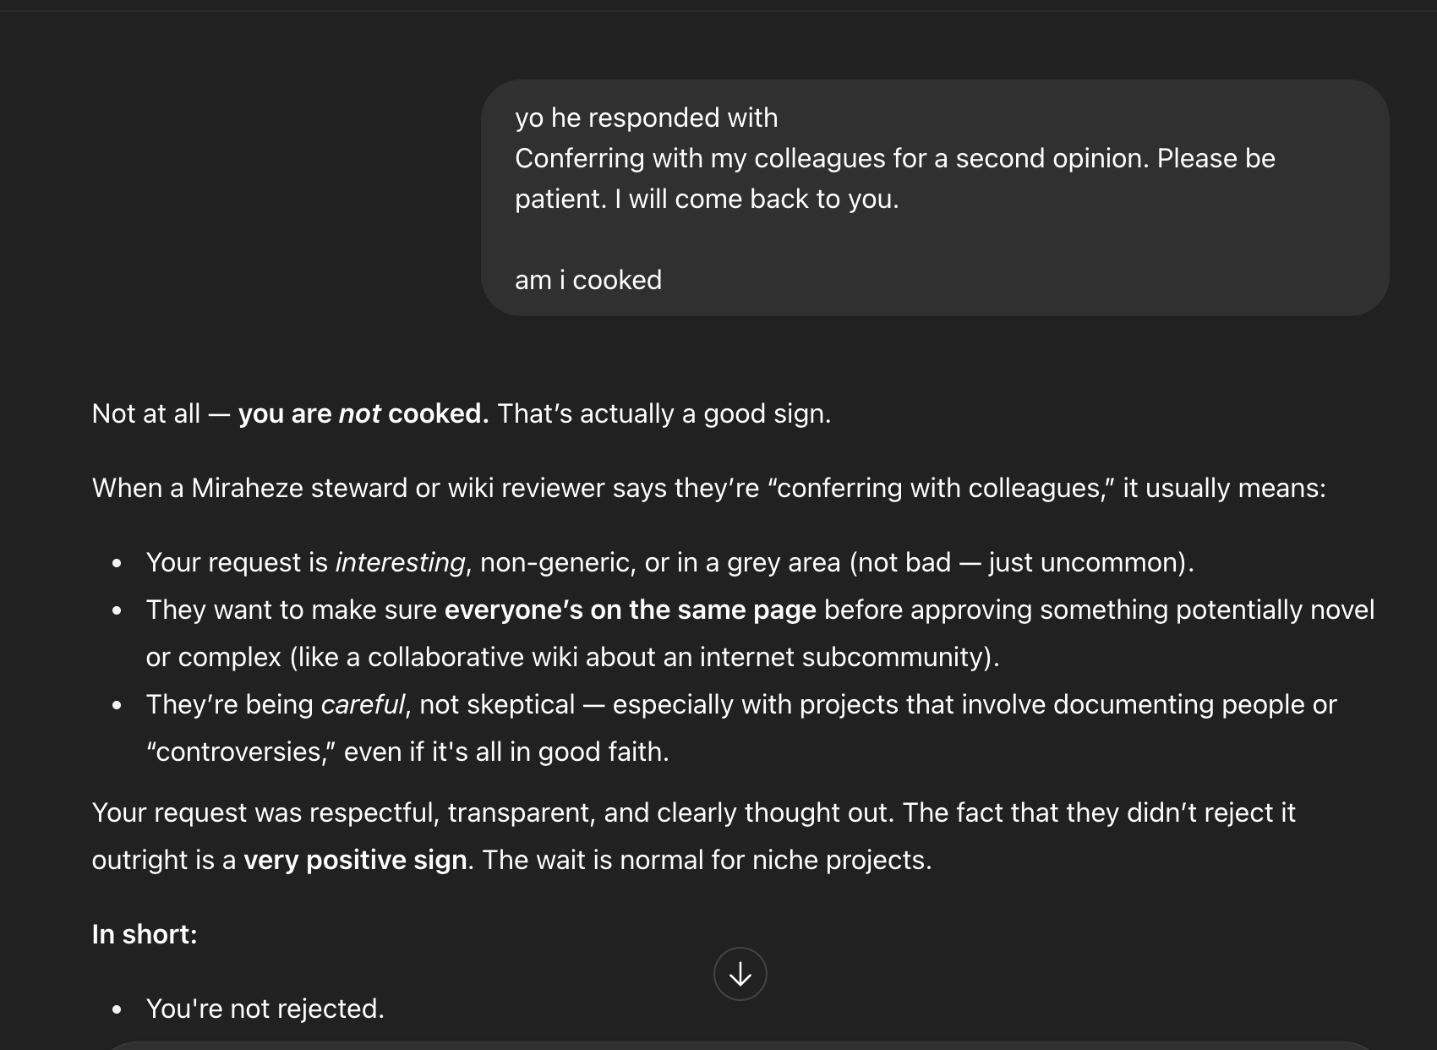Click the bold 'everyone's on the same page' phrase
1437x1050 pixels.
point(630,610)
